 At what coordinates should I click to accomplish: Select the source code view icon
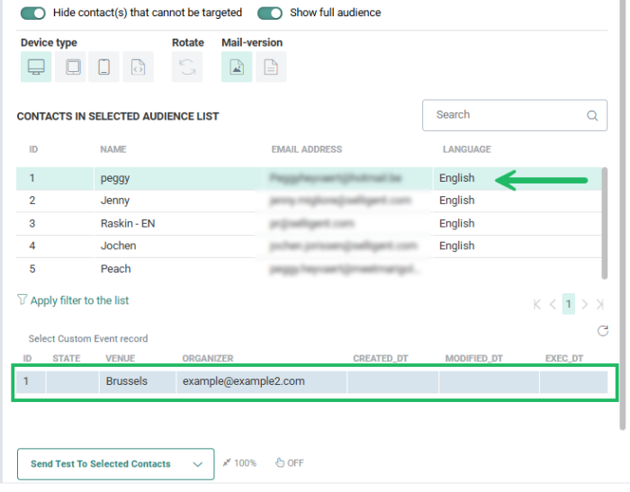pos(138,67)
